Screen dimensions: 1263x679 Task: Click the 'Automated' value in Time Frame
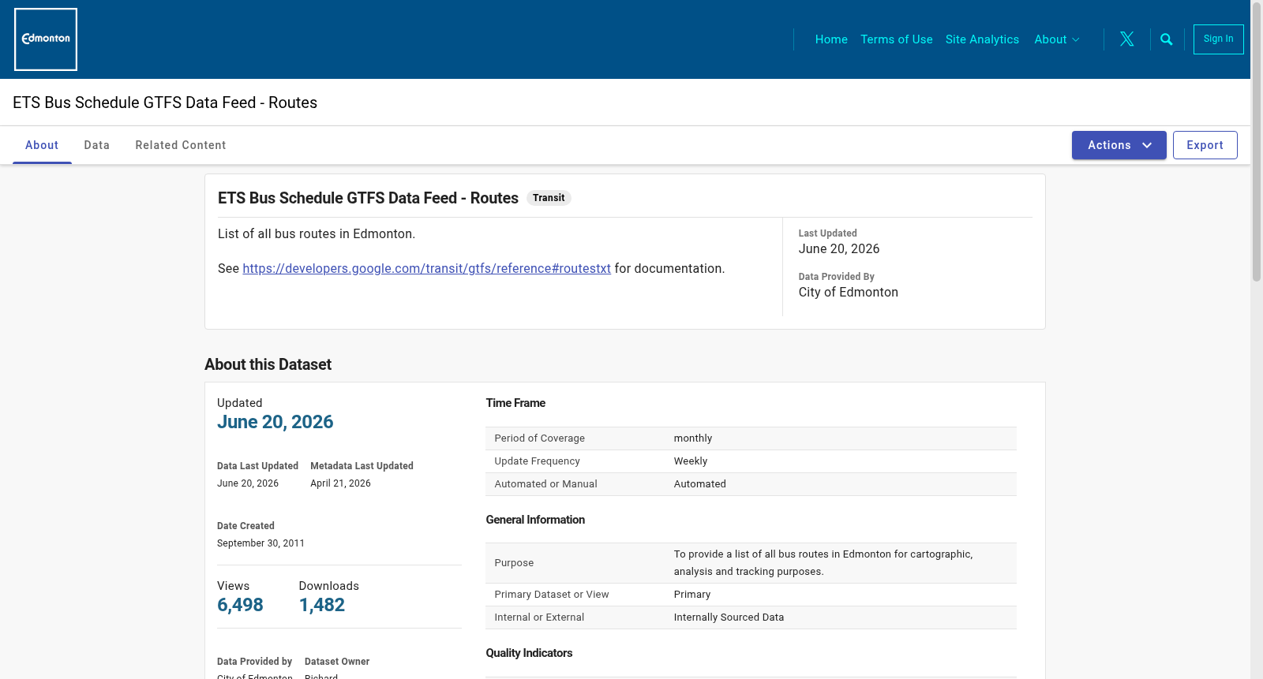pos(700,484)
